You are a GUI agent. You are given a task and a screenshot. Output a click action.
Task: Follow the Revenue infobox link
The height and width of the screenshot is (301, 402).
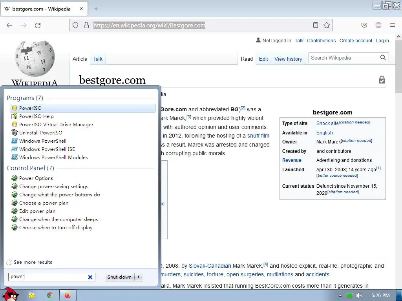(292, 160)
